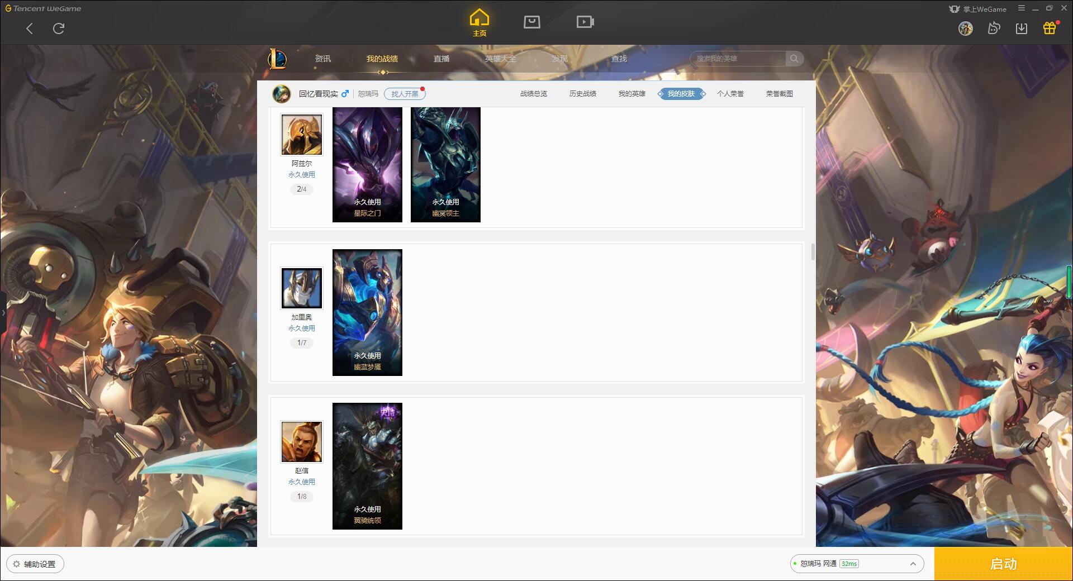Go back with the left arrow icon

point(30,28)
